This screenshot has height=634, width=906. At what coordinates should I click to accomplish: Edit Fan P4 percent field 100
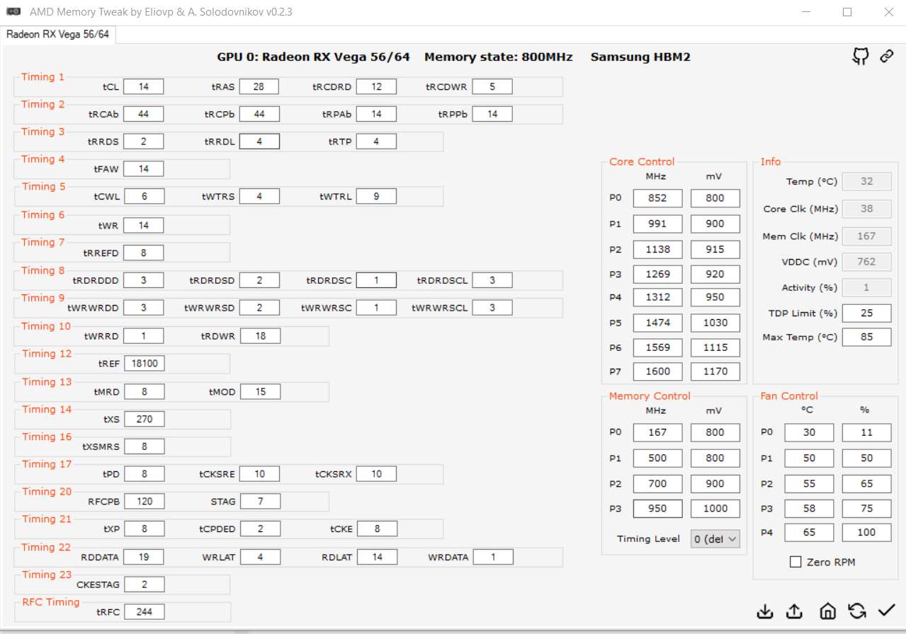coord(867,532)
